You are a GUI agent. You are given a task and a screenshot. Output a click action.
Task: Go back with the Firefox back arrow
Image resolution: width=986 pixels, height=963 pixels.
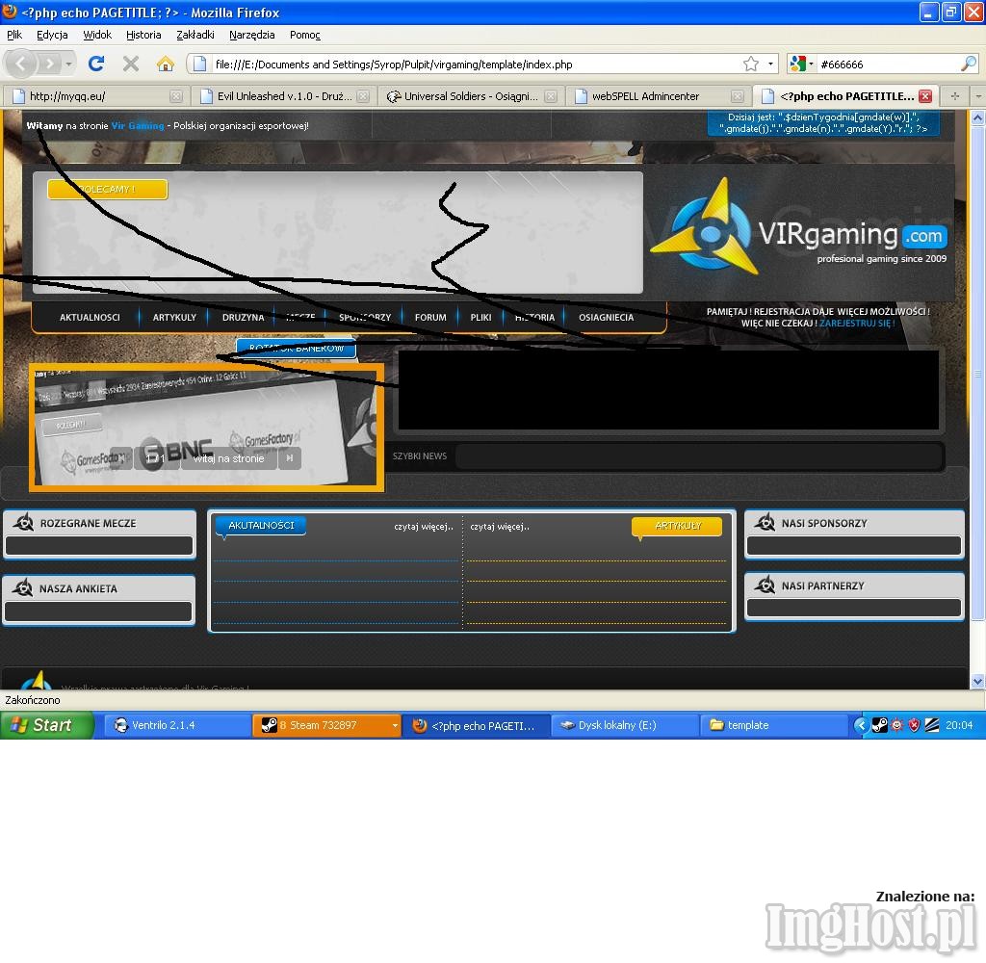pyautogui.click(x=21, y=64)
